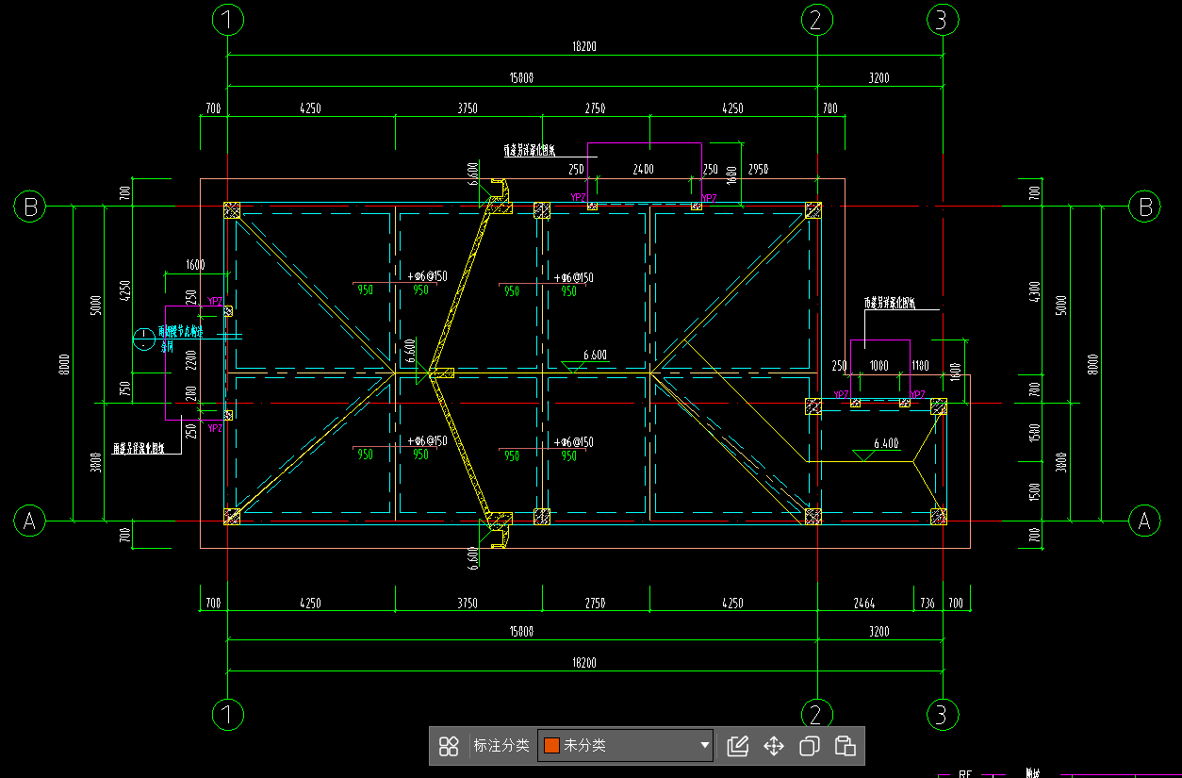
Task: Click axis bubble B on the left side
Action: (30, 206)
